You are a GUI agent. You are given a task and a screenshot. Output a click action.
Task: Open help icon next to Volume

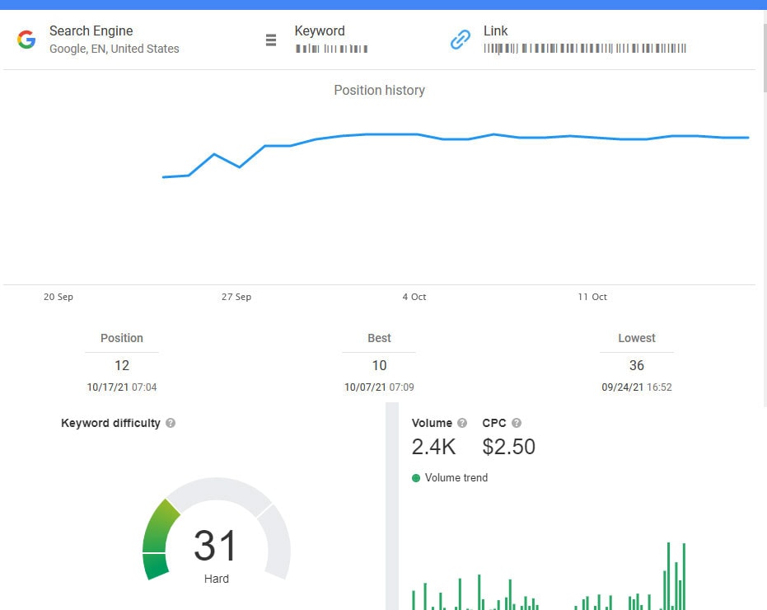(x=462, y=423)
